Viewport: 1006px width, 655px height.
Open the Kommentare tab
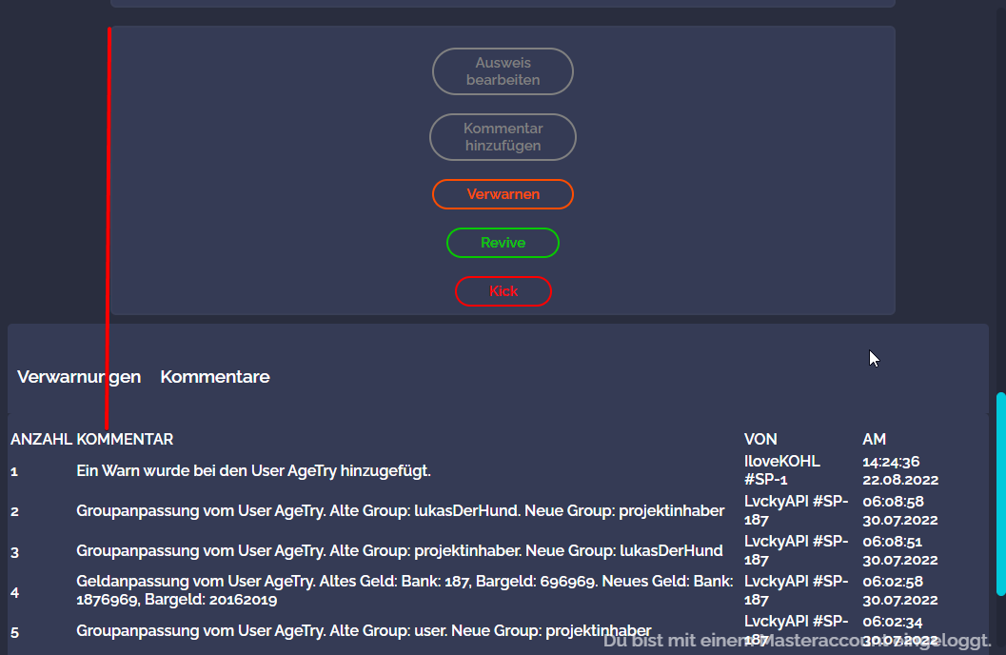[215, 377]
